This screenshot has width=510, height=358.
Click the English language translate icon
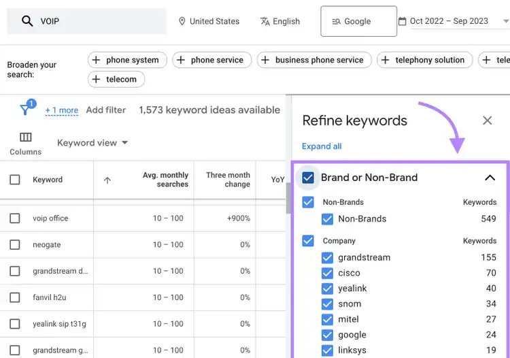point(265,22)
